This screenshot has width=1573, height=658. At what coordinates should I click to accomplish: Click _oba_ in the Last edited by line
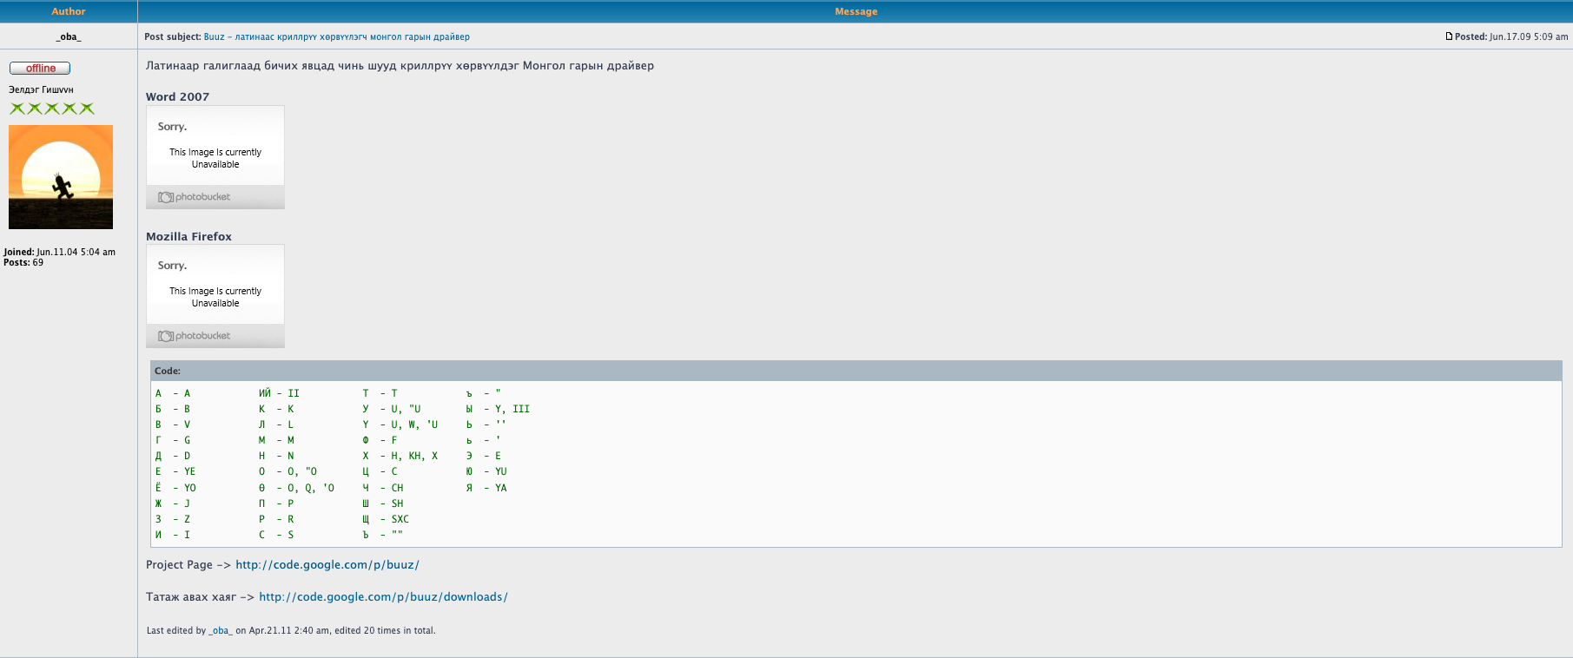(221, 631)
